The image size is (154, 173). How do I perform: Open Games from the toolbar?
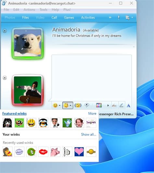69,17
